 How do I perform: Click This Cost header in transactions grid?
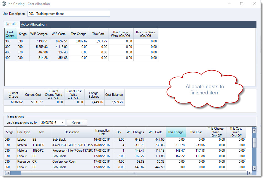196,132
